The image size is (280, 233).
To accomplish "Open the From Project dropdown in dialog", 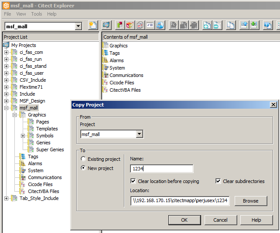I will [x=139, y=134].
